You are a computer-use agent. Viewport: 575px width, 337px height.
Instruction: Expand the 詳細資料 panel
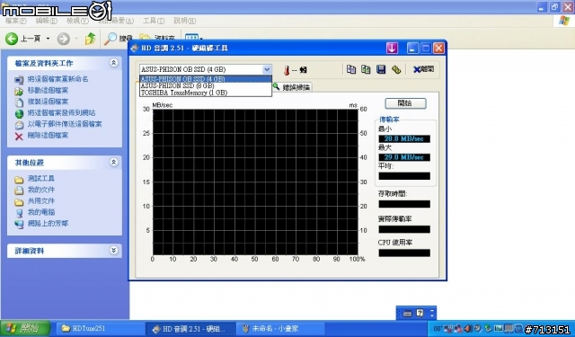114,251
